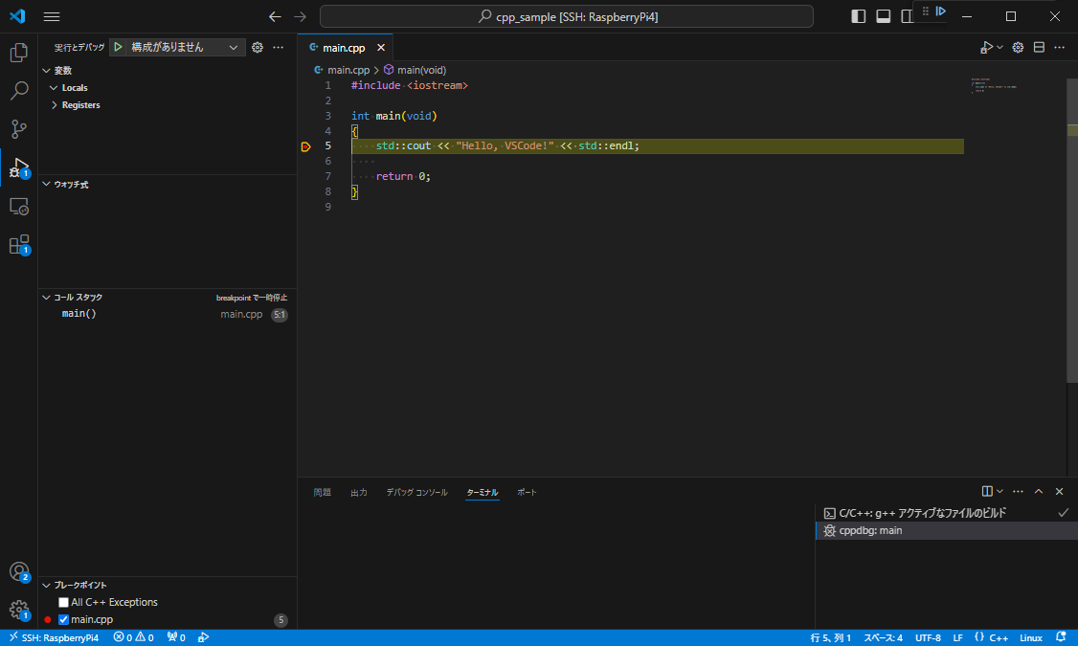Open the Extensions view from the activity bar
The width and height of the screenshot is (1078, 646).
[18, 244]
